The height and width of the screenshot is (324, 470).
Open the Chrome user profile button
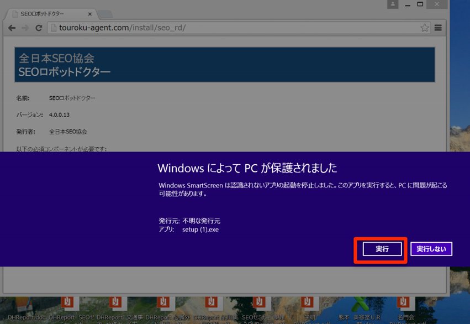pos(393,4)
